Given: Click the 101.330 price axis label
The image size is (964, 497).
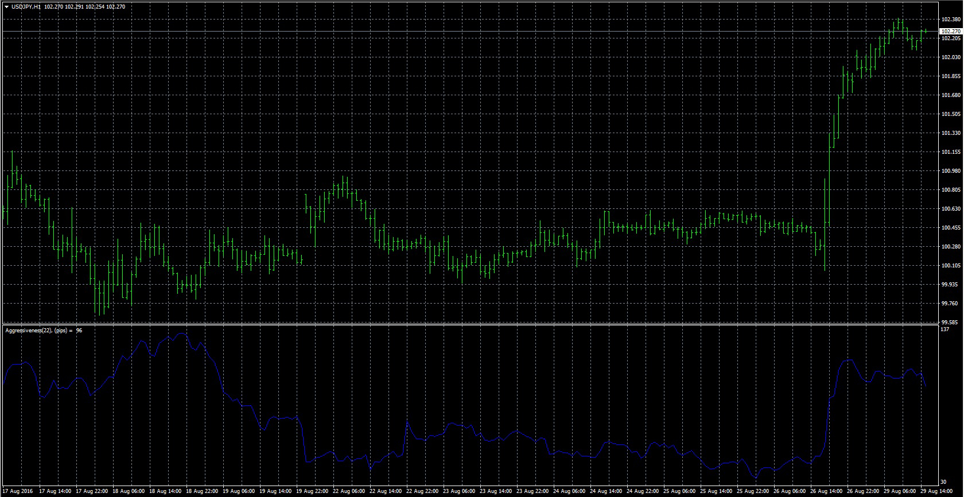Looking at the screenshot, I should coord(951,133).
